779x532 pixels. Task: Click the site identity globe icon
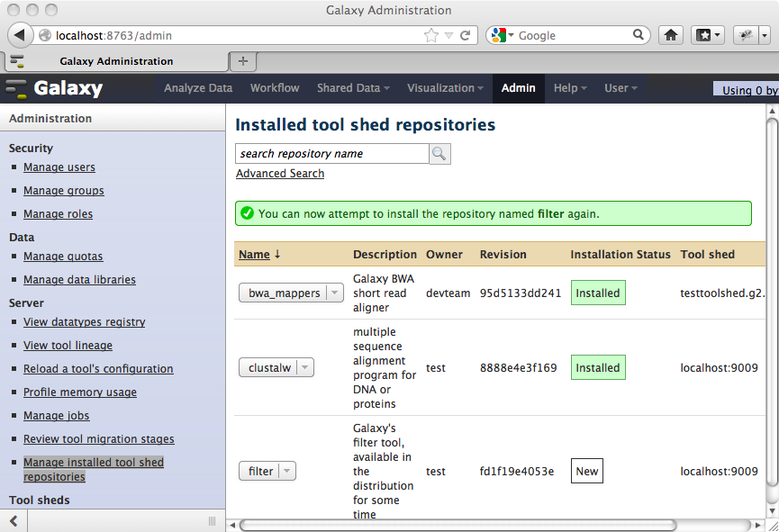click(x=45, y=35)
